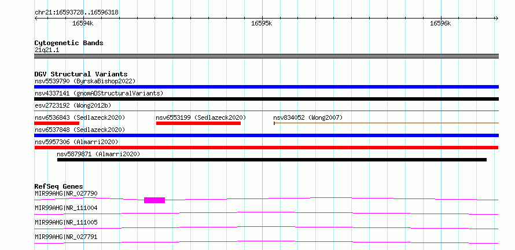Image resolution: width=515 pixels, height=250 pixels.
Task: Click the chr21:16593728..16596318 coordinate label
Action: [x=76, y=13]
